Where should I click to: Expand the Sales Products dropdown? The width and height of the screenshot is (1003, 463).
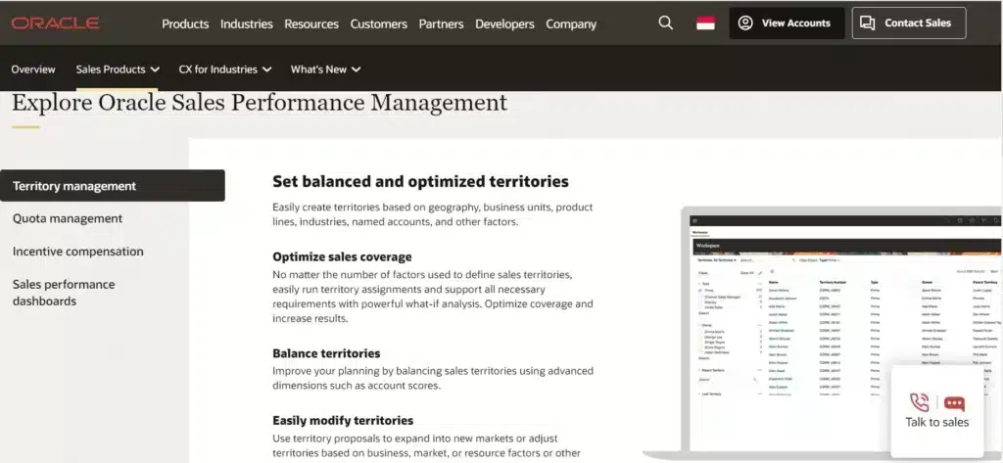118,69
